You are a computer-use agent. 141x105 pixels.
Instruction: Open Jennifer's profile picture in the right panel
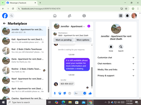(116, 29)
